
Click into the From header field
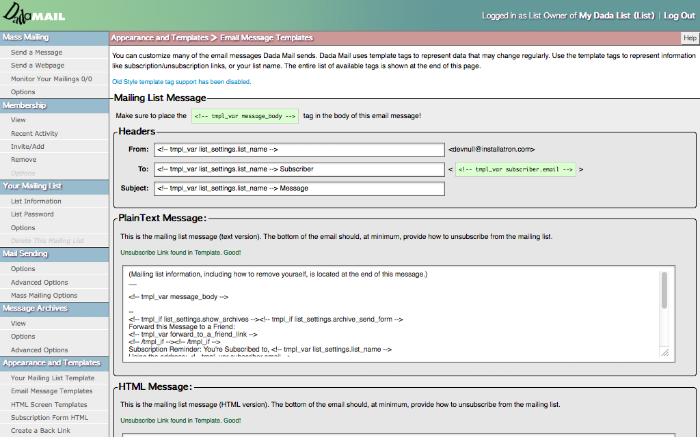point(299,150)
